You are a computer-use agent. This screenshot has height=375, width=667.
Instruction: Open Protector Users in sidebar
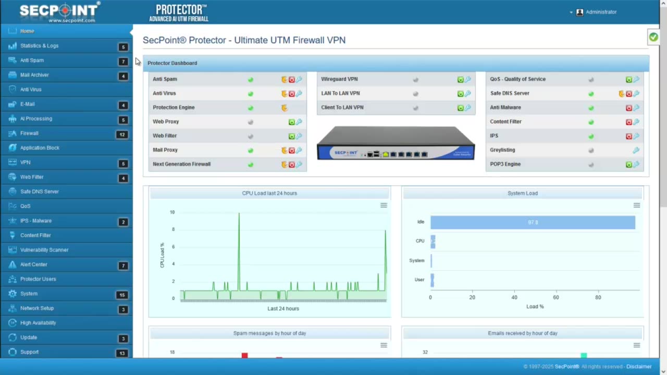click(66, 279)
